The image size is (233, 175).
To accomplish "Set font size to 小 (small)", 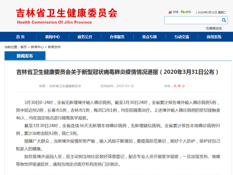I will tap(183, 86).
